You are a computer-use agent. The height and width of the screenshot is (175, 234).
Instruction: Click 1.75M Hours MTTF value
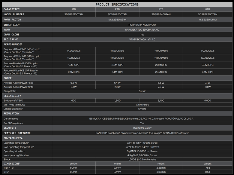pos(142,105)
